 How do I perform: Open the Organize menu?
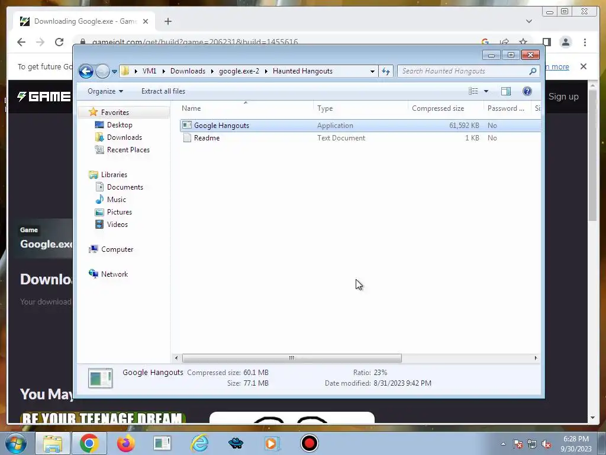[105, 91]
